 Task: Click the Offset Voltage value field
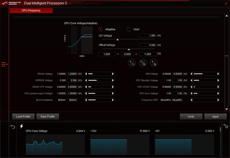(148, 45)
